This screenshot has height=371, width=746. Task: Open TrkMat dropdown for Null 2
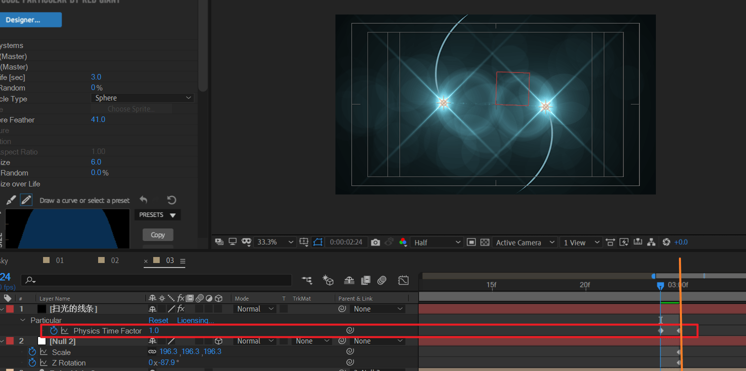tap(312, 341)
